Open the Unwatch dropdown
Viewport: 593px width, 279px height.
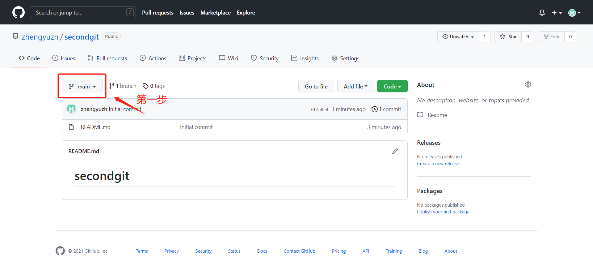(458, 36)
